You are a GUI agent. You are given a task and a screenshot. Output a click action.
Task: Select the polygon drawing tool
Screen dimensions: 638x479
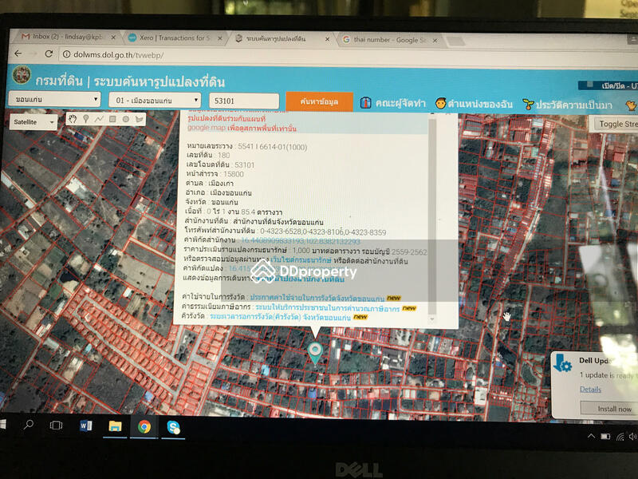click(139, 119)
